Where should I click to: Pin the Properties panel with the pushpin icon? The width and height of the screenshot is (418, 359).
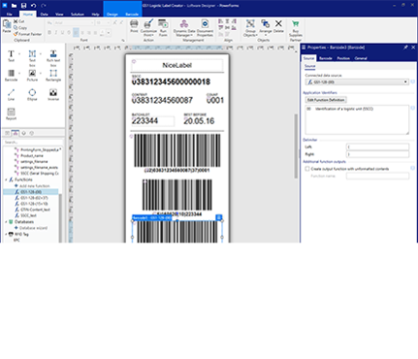(405, 48)
